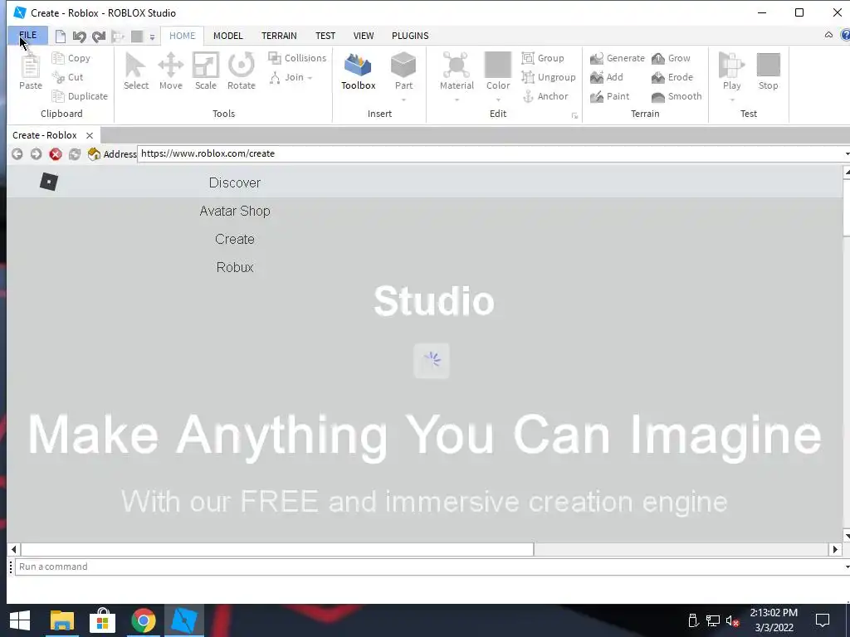850x637 pixels.
Task: Click the Group objects icon
Action: pos(527,58)
